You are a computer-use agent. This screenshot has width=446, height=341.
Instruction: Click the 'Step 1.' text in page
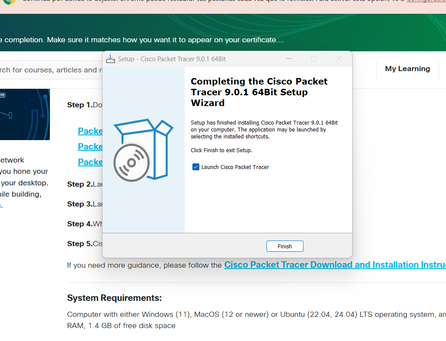[80, 105]
